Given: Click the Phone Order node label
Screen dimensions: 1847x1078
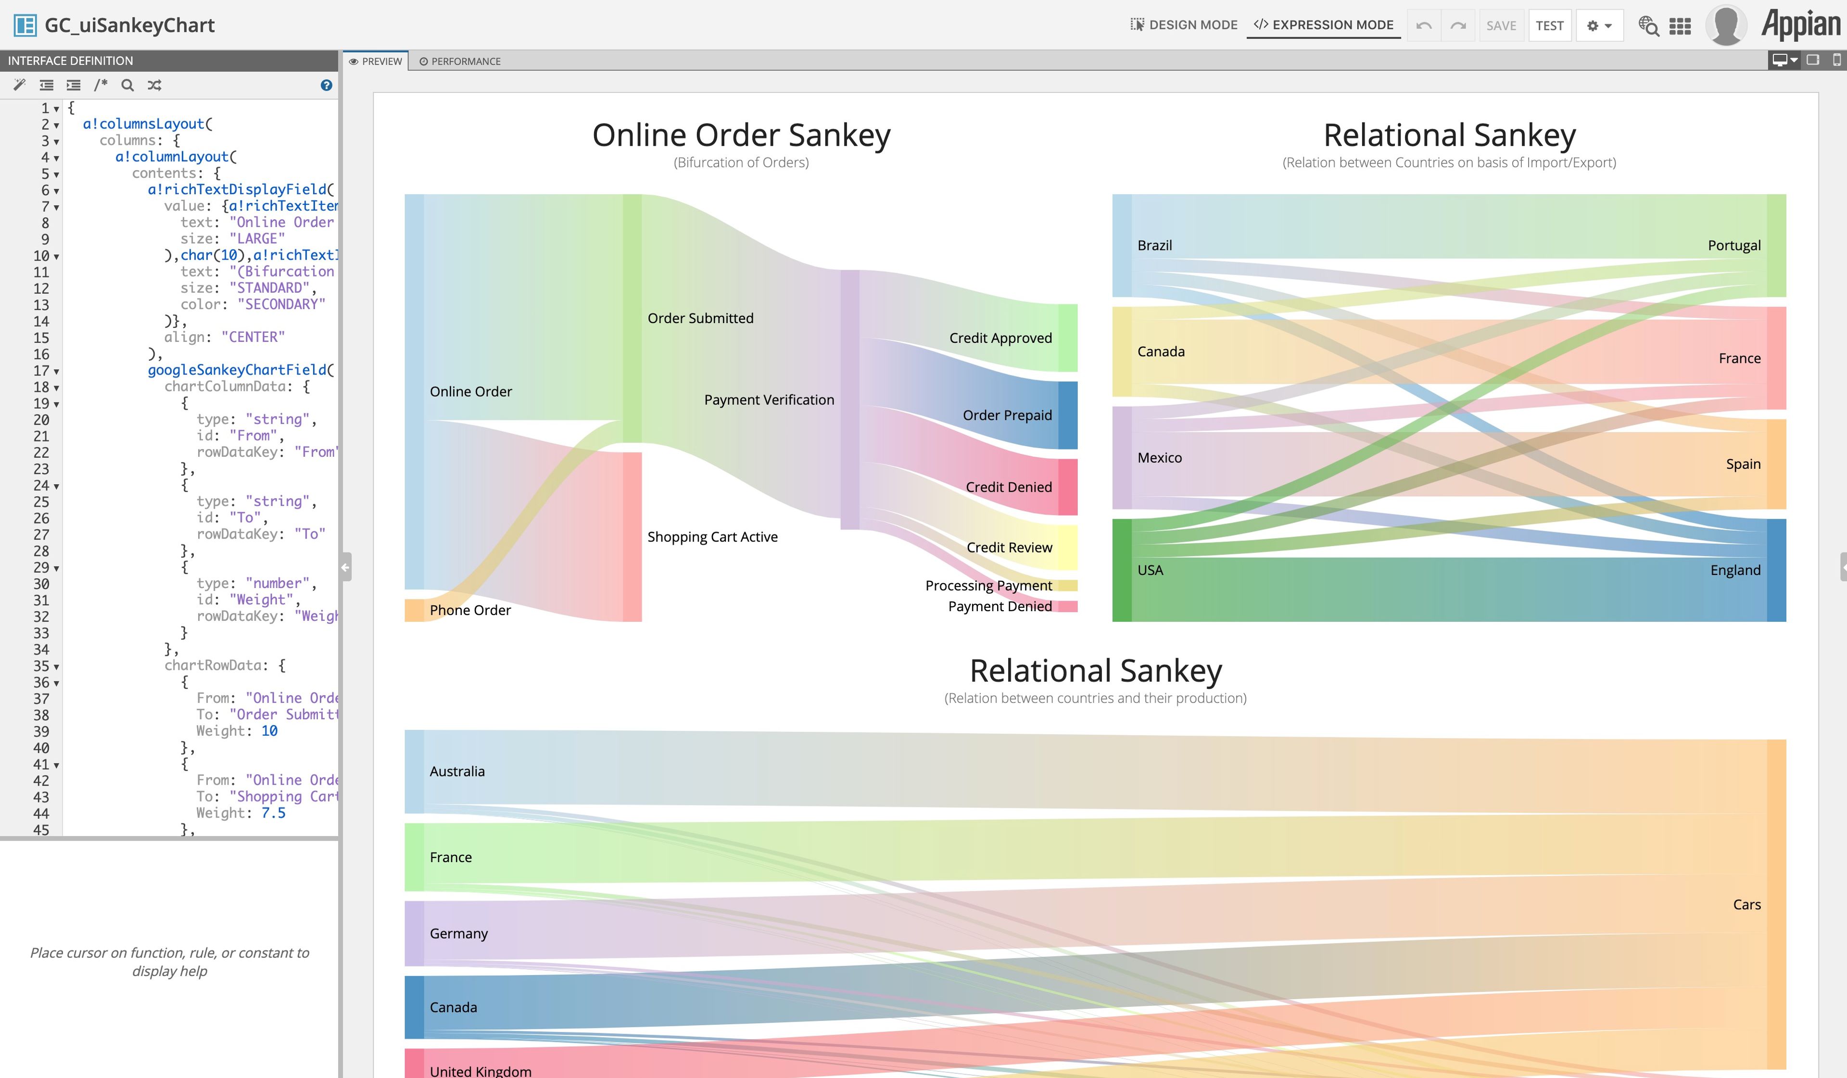Looking at the screenshot, I should coord(470,610).
